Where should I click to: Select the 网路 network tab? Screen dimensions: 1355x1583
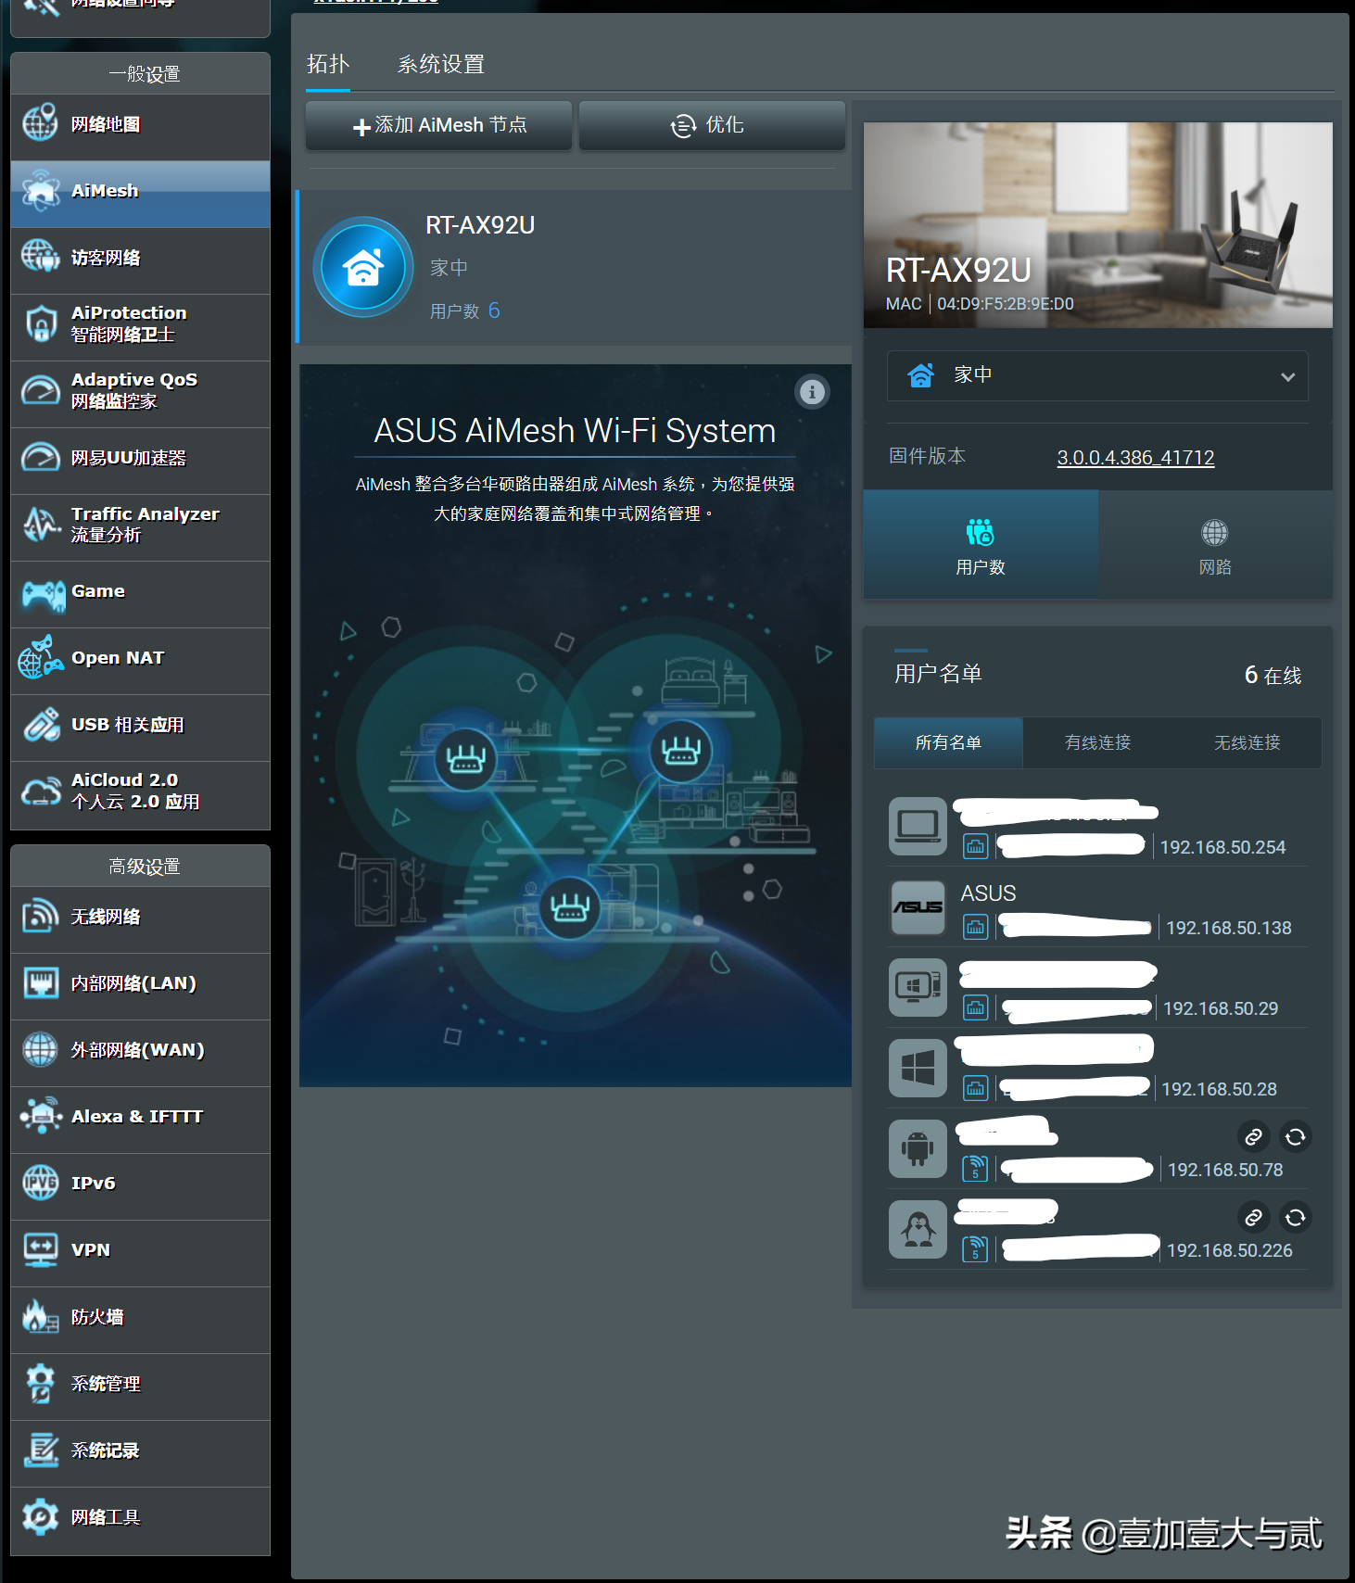(x=1215, y=545)
